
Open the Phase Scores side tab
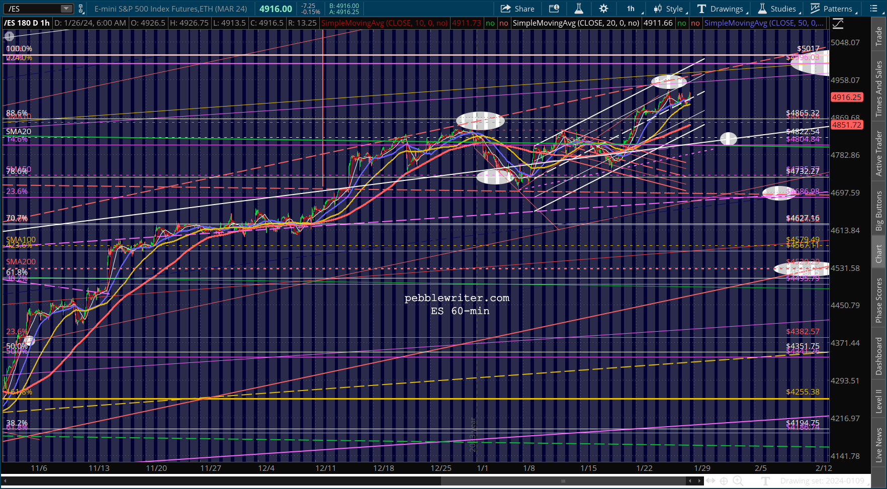(x=879, y=300)
